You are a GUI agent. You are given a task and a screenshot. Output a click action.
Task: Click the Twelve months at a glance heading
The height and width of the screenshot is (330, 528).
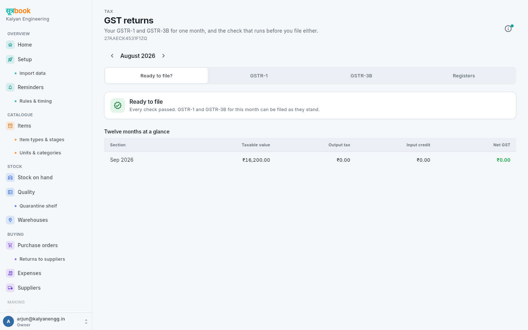tap(137, 132)
